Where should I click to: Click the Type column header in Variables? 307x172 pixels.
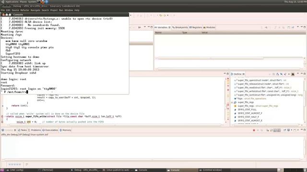pos(185,32)
